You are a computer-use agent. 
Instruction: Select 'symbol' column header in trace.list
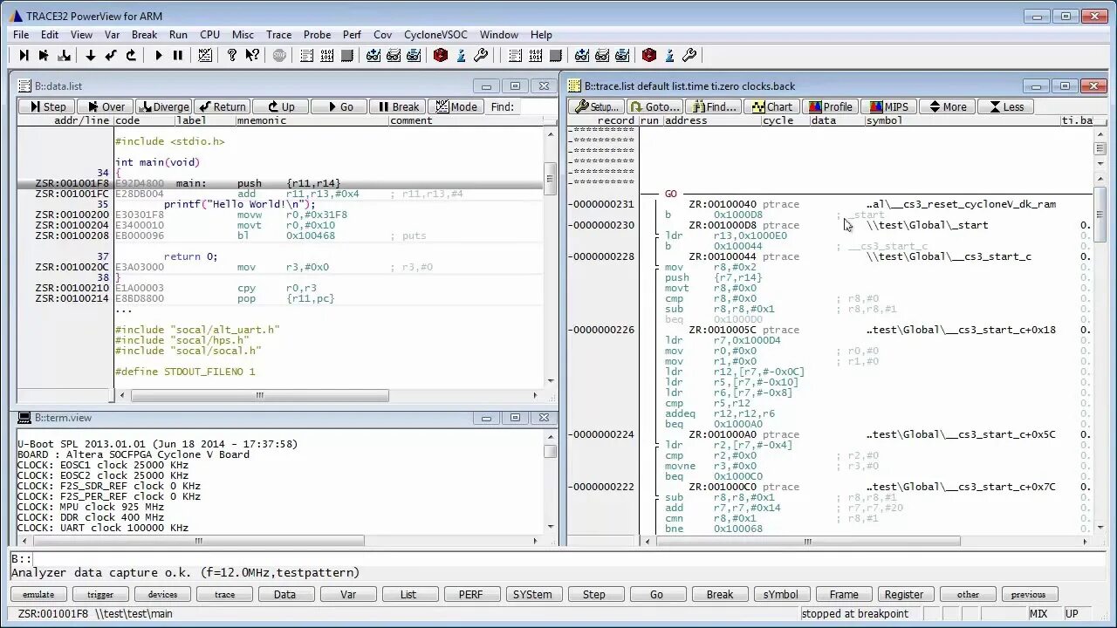[883, 120]
